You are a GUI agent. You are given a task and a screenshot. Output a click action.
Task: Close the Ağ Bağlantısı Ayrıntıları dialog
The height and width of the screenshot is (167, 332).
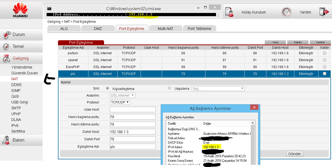pyautogui.click(x=254, y=107)
